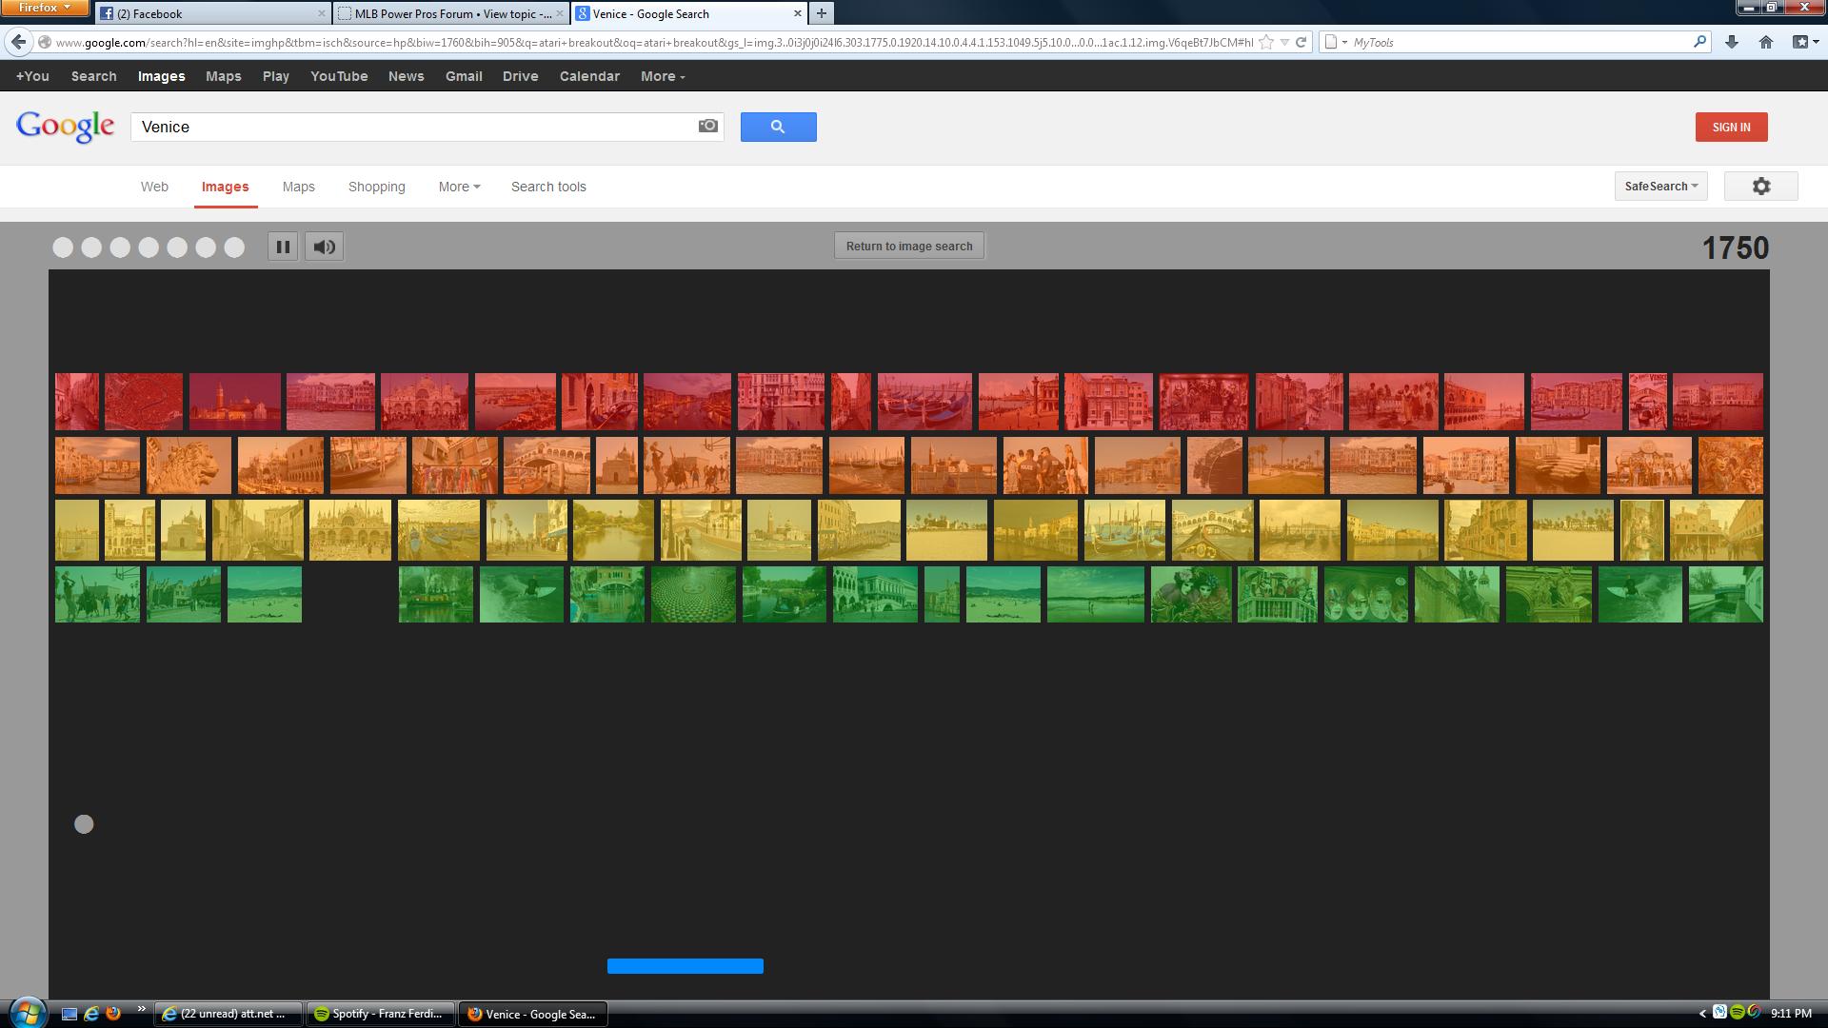Click the first red brick thumbnail

(77, 402)
